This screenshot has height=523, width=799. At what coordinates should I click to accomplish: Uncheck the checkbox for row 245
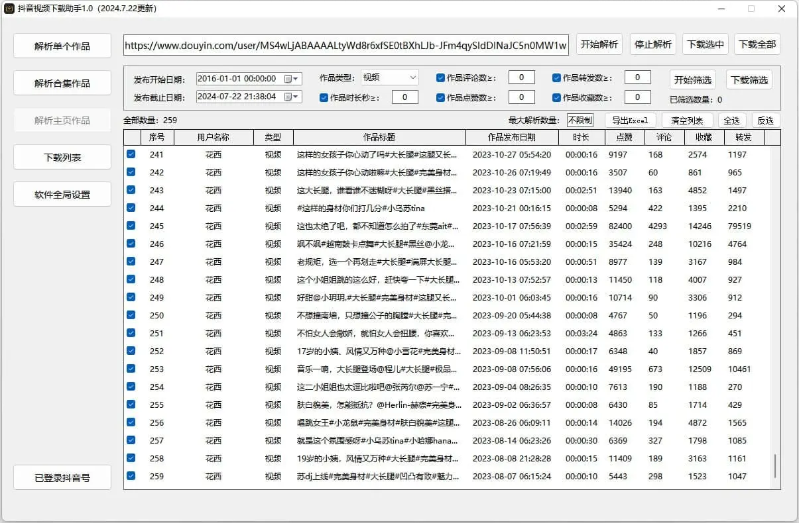click(131, 226)
